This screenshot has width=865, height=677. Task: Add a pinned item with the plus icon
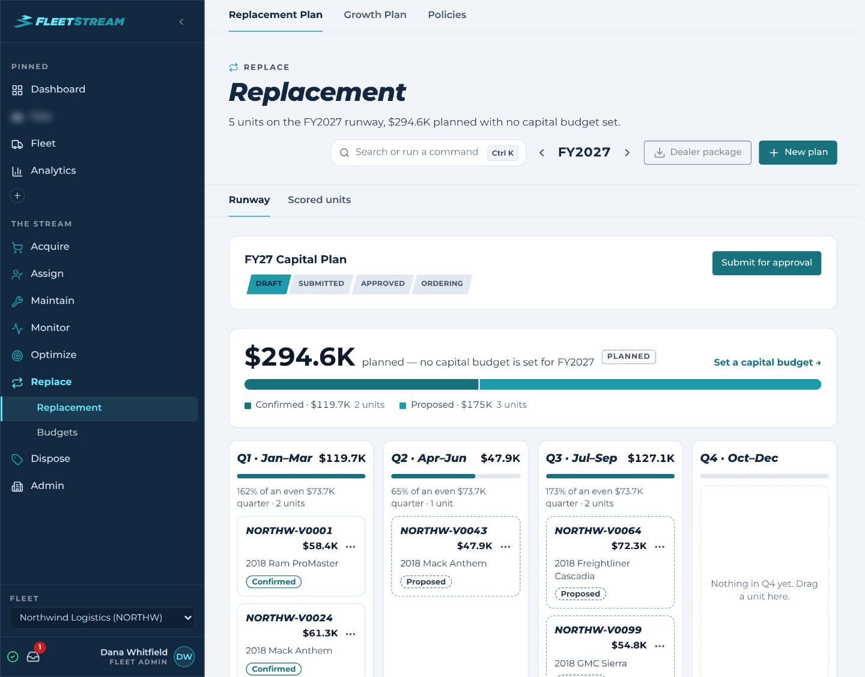(x=17, y=195)
